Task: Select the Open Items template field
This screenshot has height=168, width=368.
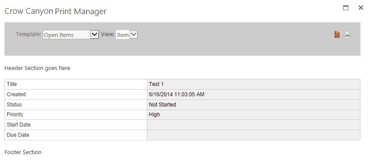Action: 67,35
